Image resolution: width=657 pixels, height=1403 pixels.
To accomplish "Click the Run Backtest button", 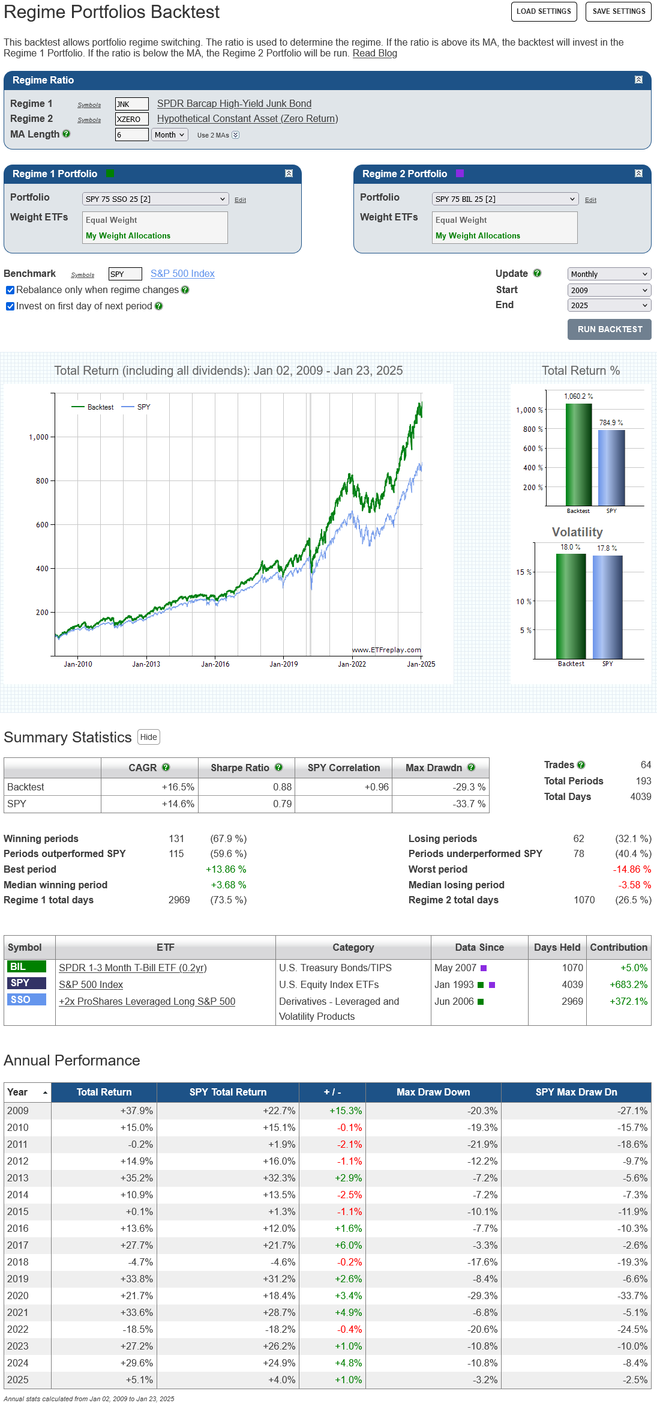I will [609, 329].
